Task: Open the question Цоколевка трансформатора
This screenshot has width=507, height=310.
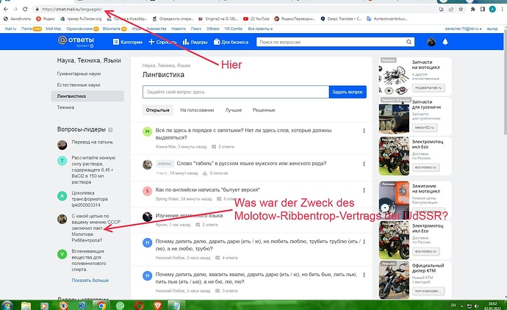Action: (x=90, y=199)
